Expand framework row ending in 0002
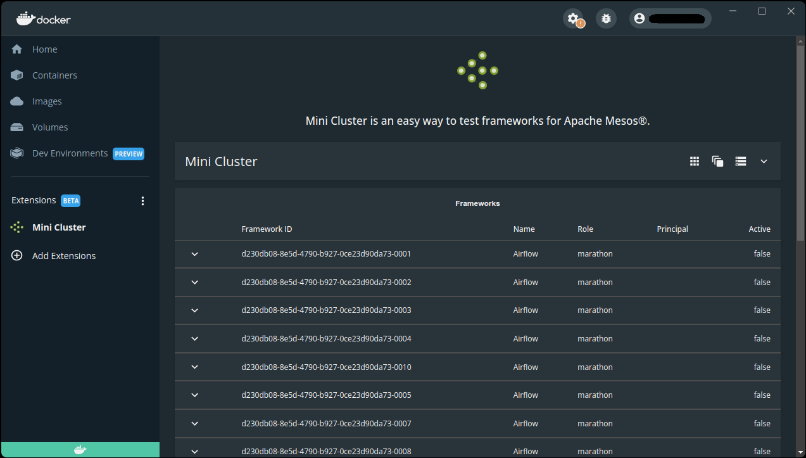Screen dimensions: 806x458 195,283
